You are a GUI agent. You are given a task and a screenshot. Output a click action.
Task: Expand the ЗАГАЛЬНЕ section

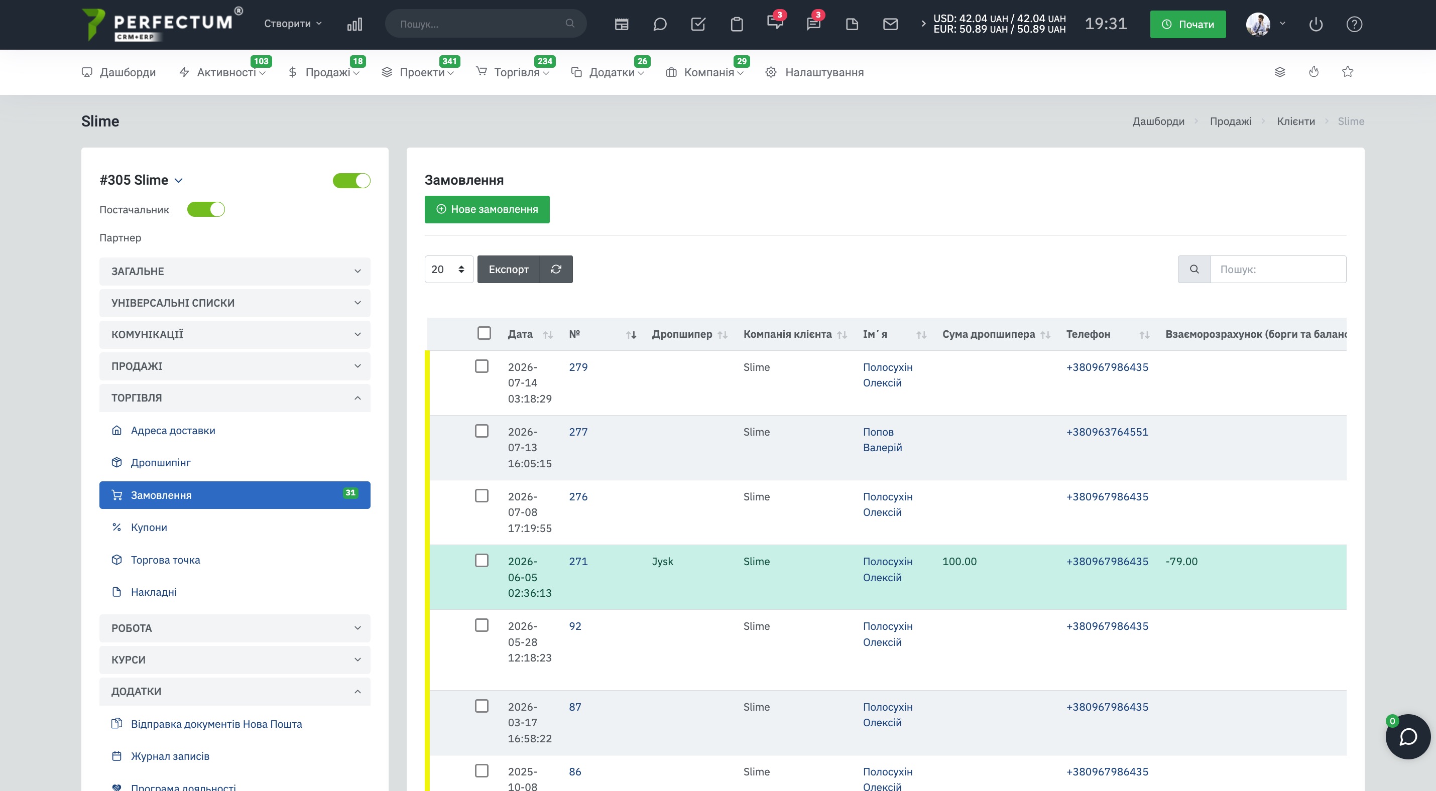(234, 272)
